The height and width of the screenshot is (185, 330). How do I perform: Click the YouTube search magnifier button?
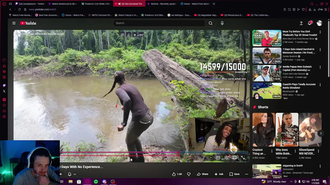click(211, 23)
